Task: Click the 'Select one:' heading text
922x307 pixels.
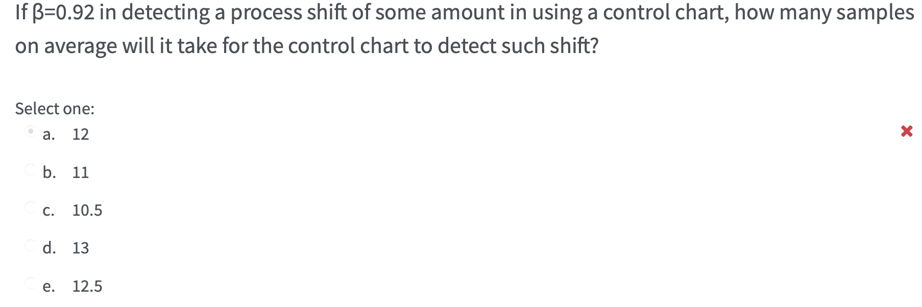Action: [x=54, y=108]
